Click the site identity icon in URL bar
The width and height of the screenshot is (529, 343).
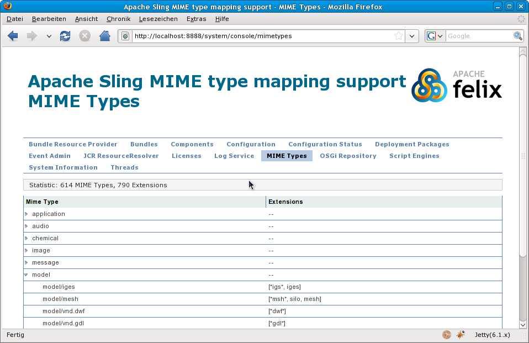pyautogui.click(x=125, y=36)
